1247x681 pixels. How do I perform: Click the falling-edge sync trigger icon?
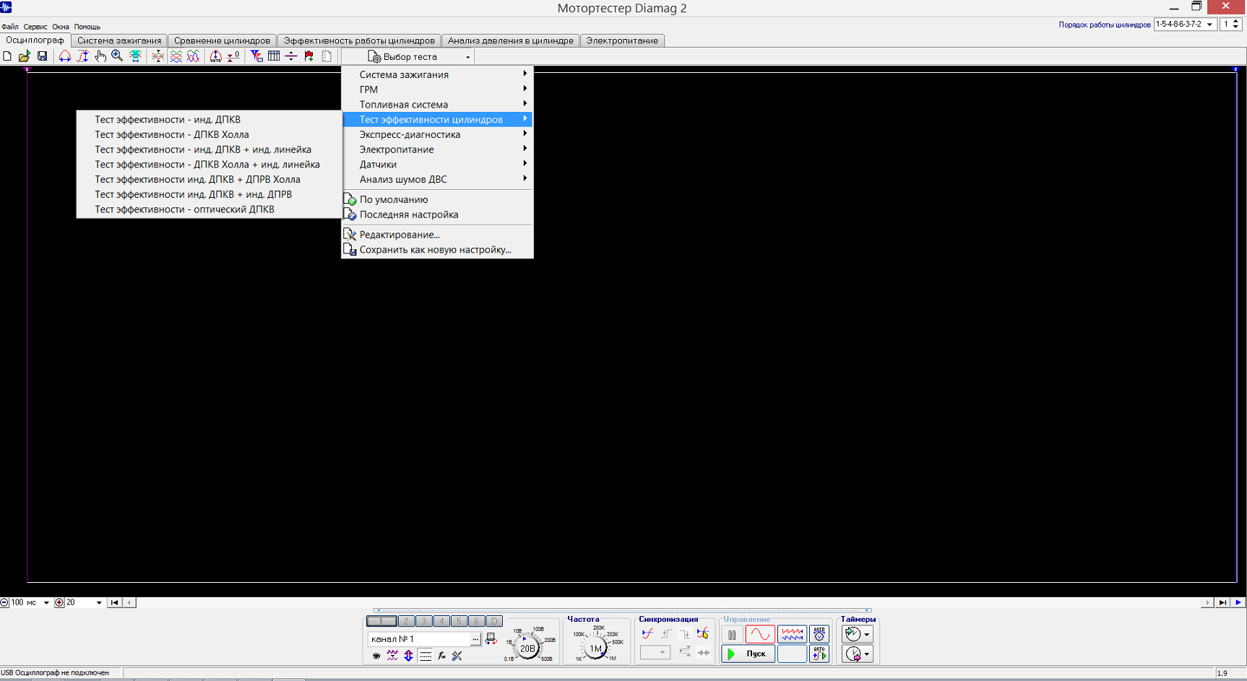tap(685, 634)
